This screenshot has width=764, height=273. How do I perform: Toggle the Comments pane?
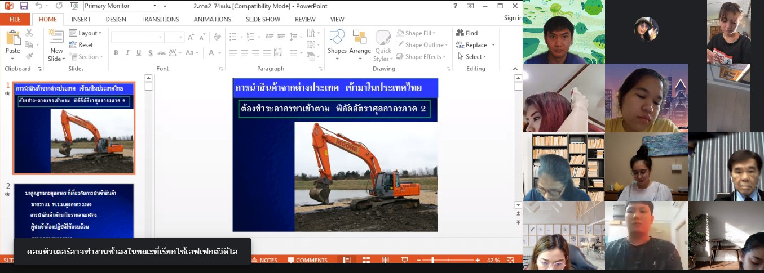[307, 260]
